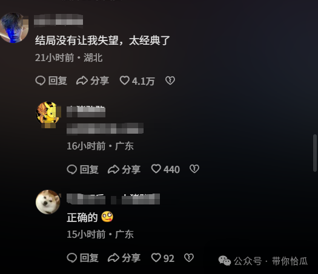Dislike the top comment from 湖北
318x274 pixels.
(170, 80)
